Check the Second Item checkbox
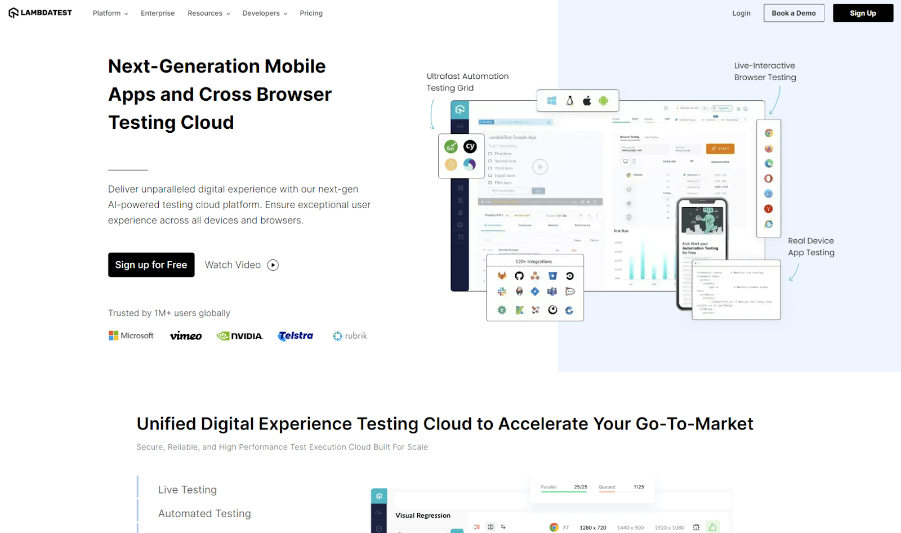Viewport: 901px width, 533px height. coord(489,160)
